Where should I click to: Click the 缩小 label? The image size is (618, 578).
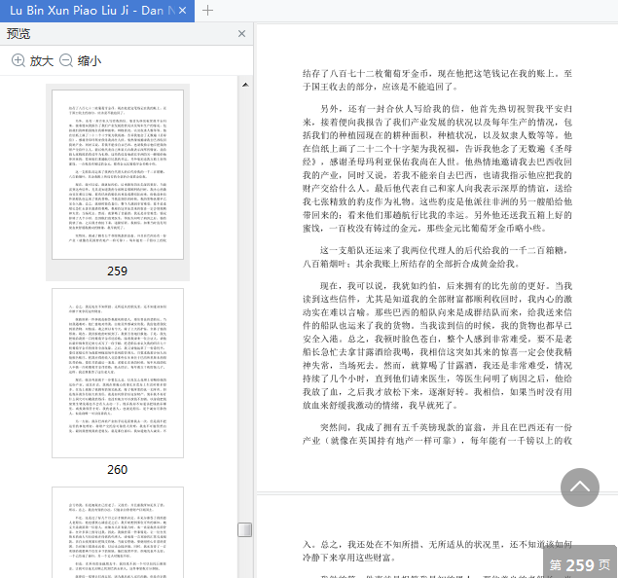coord(90,61)
